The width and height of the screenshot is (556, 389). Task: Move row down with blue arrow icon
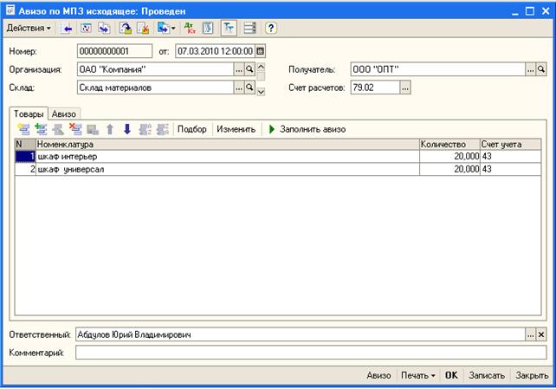[x=126, y=129]
